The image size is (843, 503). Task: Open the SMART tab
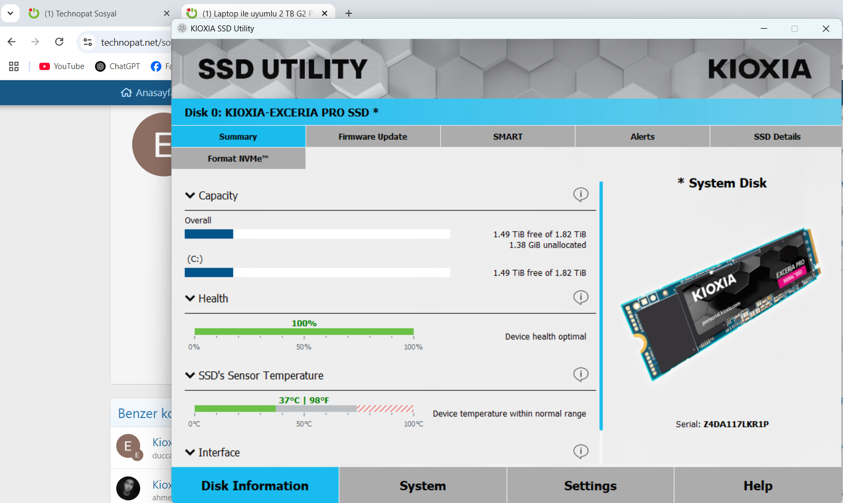tap(508, 137)
